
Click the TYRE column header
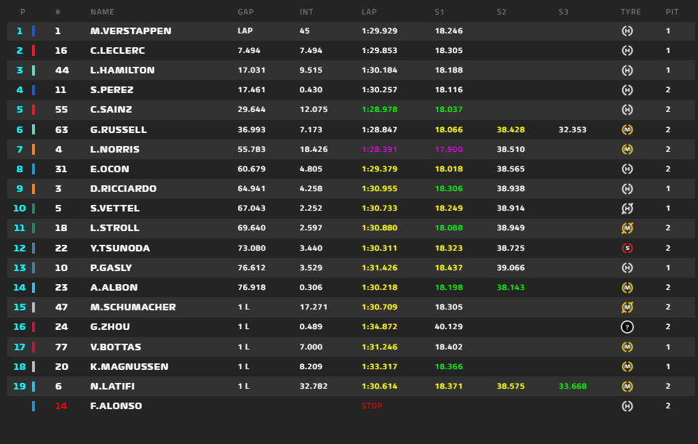[630, 12]
